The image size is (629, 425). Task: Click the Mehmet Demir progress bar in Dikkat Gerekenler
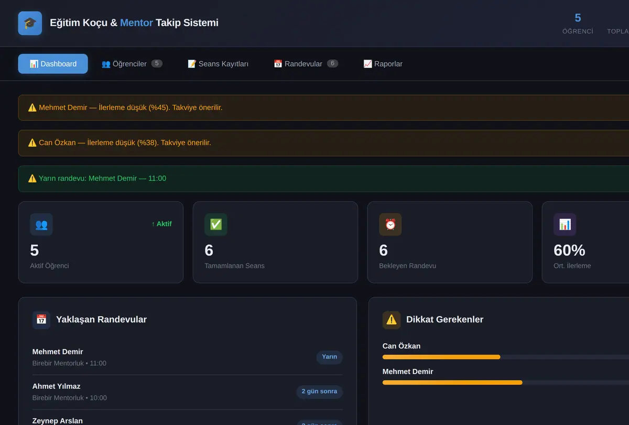coord(506,383)
